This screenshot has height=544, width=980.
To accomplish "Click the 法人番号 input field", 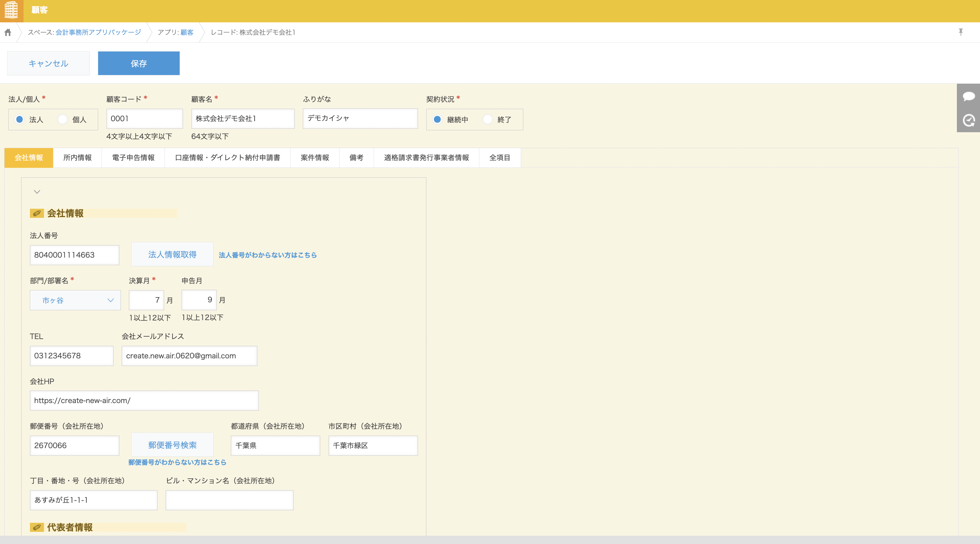I will 75,255.
